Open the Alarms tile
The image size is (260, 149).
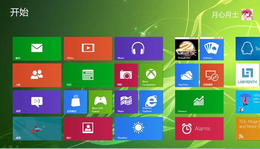pyautogui.click(x=199, y=129)
